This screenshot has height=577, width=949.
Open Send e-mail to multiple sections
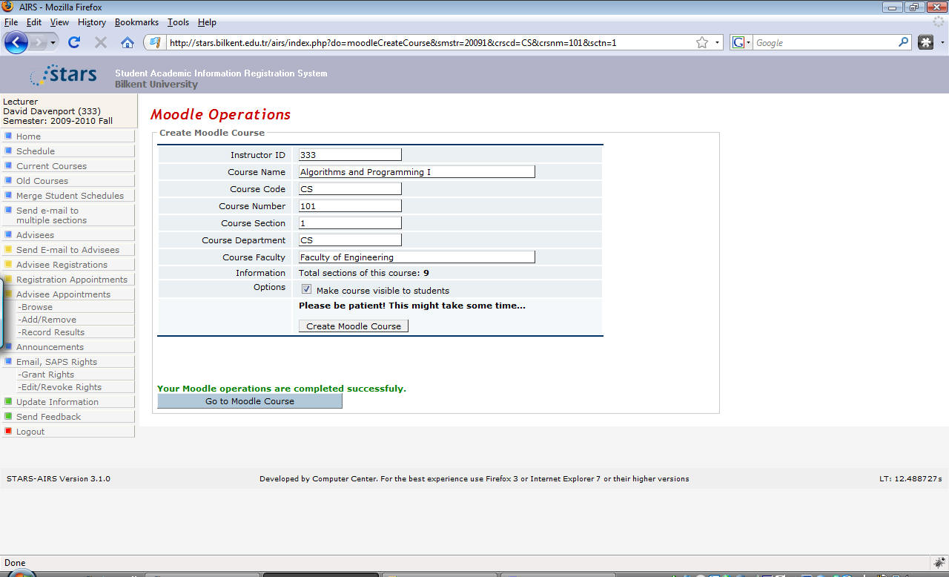[69, 215]
